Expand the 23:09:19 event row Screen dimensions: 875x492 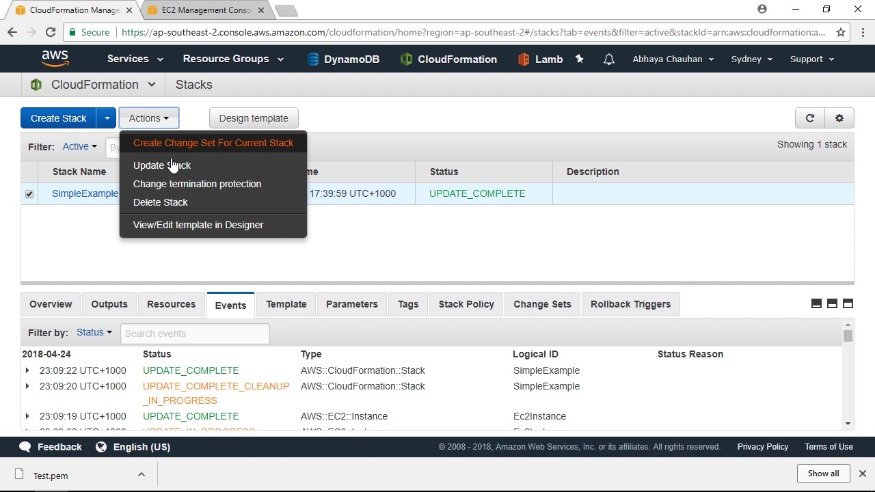pyautogui.click(x=27, y=416)
